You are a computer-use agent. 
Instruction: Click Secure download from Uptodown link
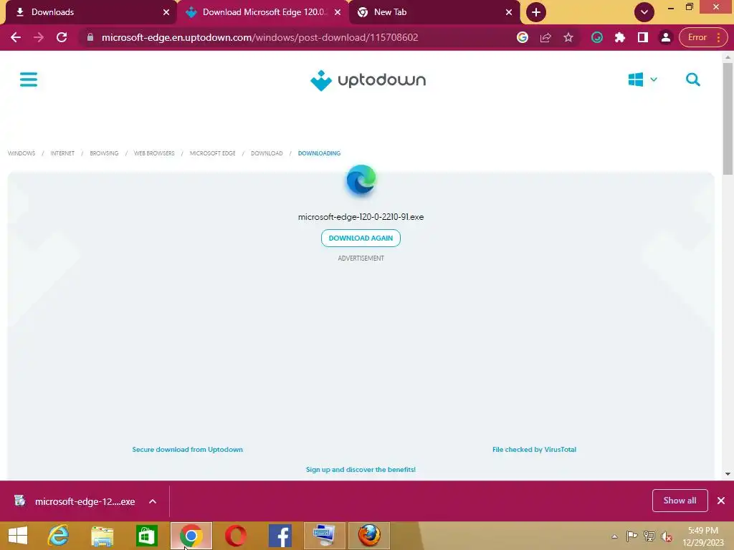pos(187,450)
